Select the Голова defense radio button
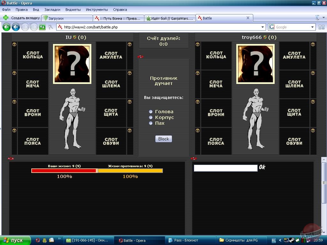Image resolution: width=327 pixels, height=245 pixels. (x=151, y=112)
